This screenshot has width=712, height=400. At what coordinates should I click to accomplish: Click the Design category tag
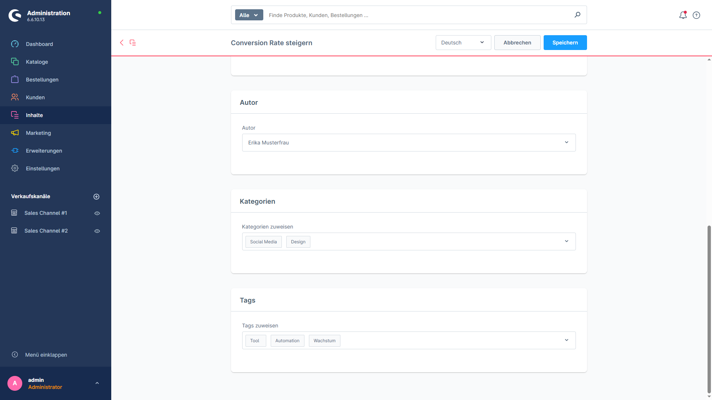click(298, 242)
